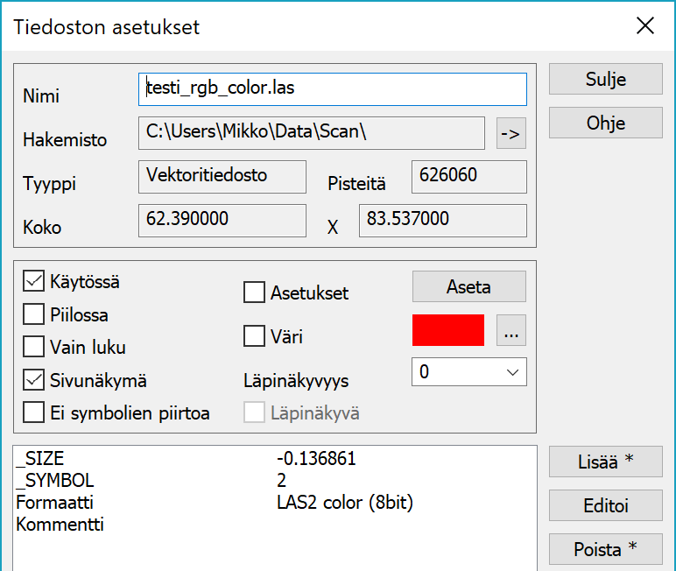Tick the Asetukset checkbox

(254, 293)
